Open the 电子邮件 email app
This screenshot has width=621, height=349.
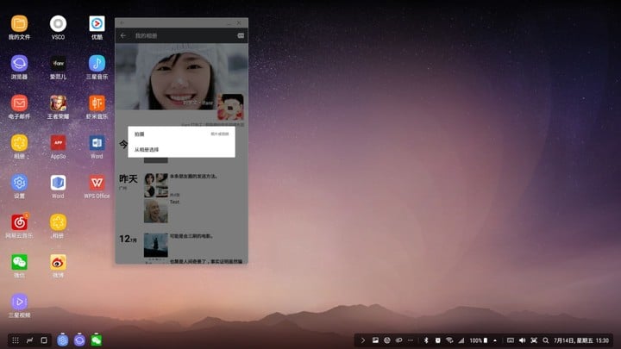pyautogui.click(x=19, y=103)
